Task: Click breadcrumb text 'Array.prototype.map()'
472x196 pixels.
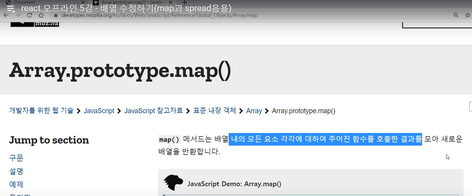Action: tap(304, 111)
